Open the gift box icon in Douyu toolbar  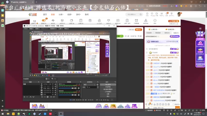tap(90, 21)
